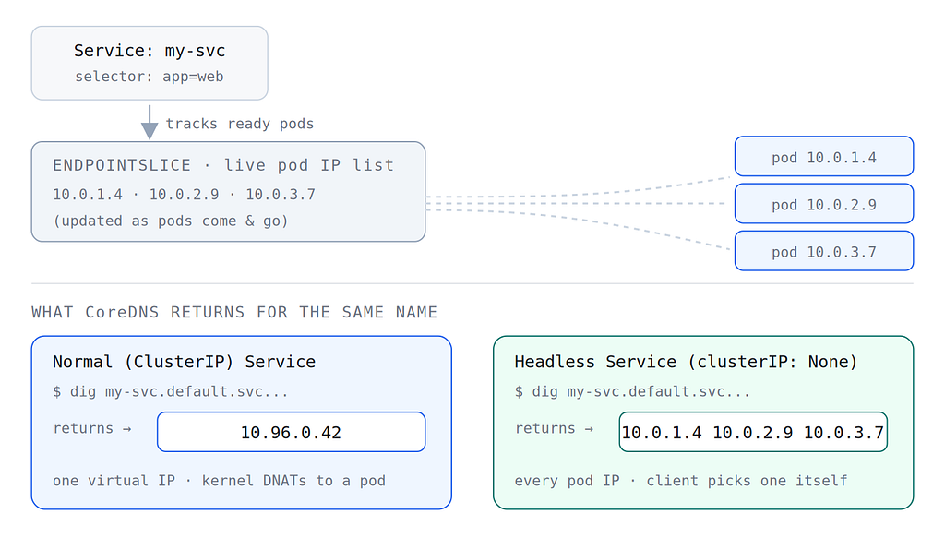Click 'returns →' label in Normal Service card

(92, 428)
